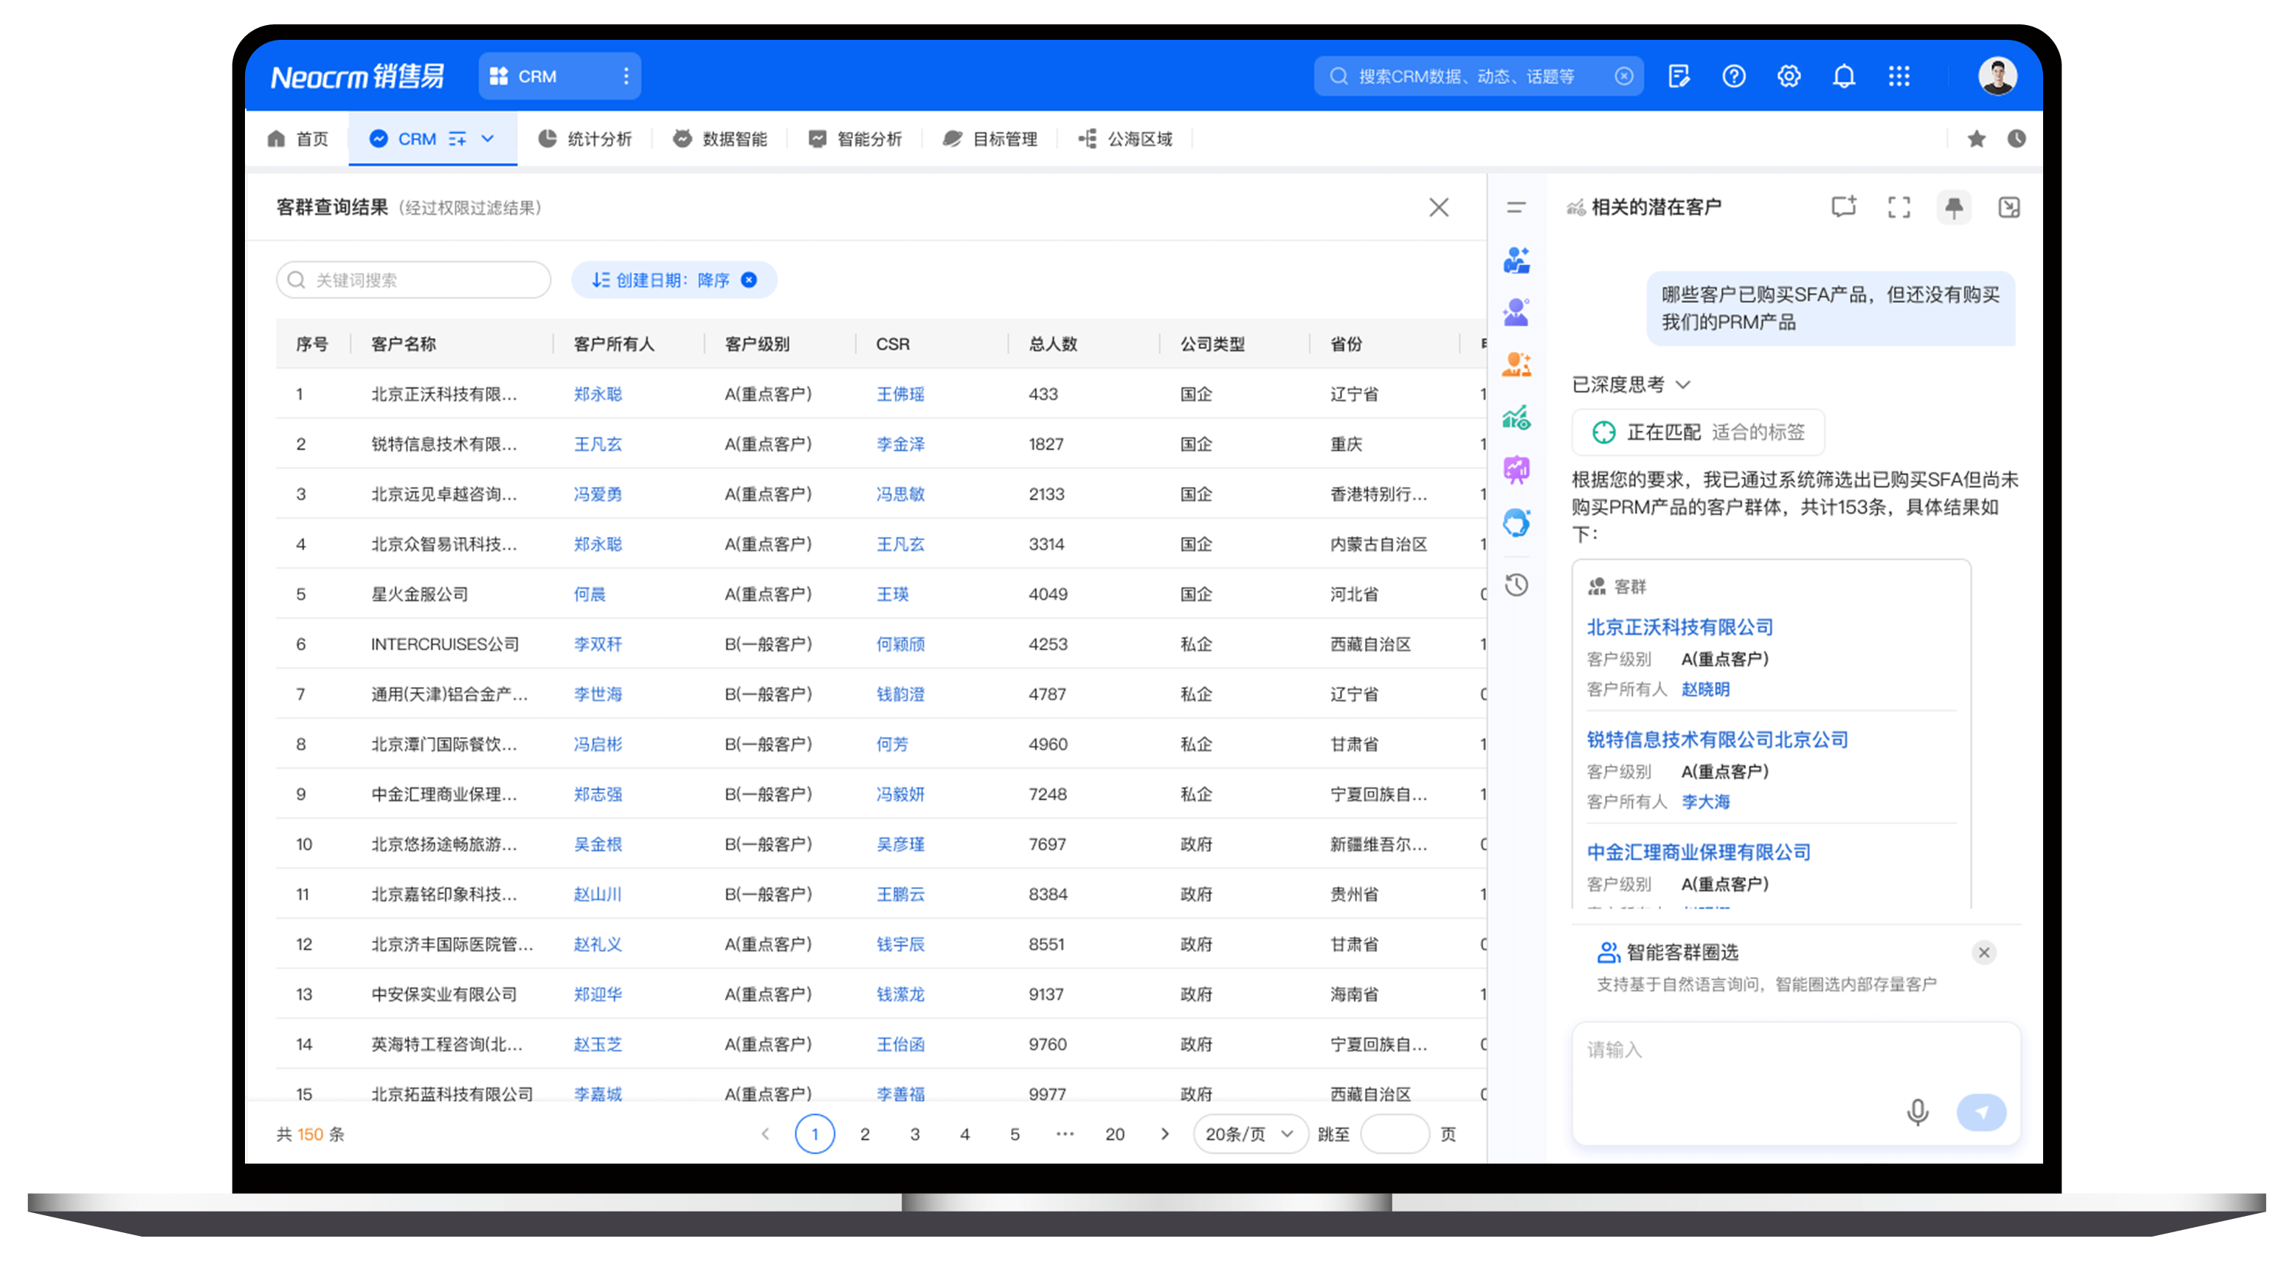This screenshot has height=1261, width=2294.
Task: Select the purple presentation sidebar icon
Action: (x=1516, y=469)
